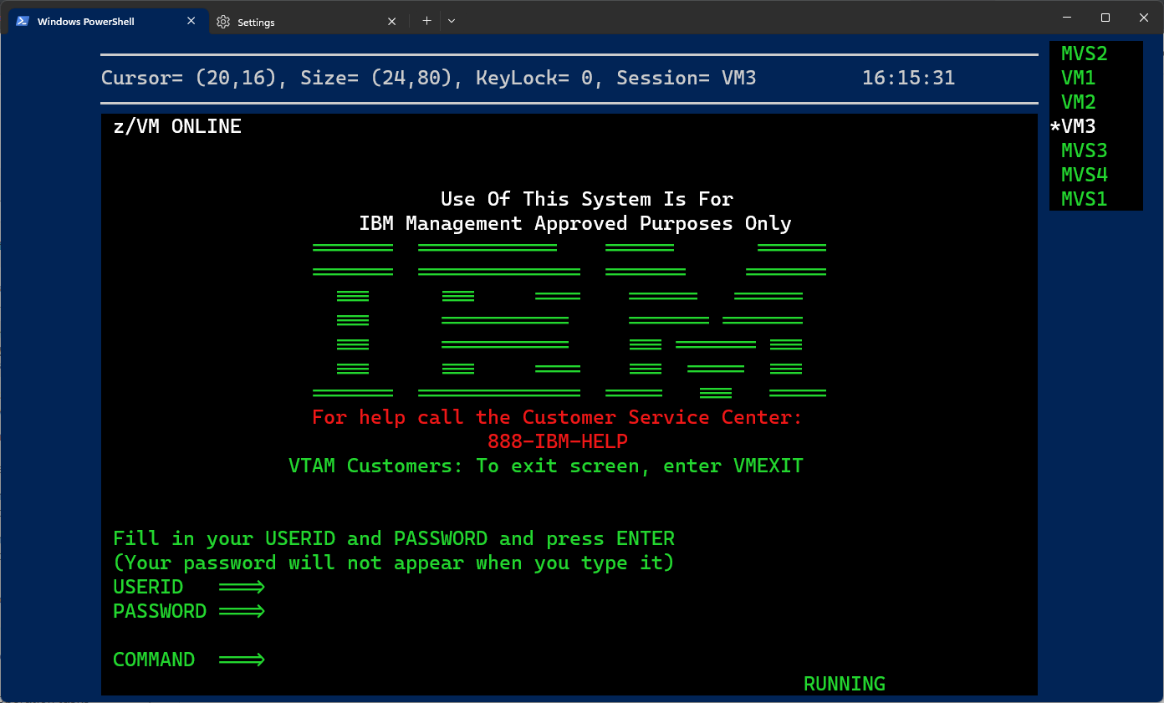Select the MVS1 session in the list
Screen dimensions: 1164x703
[1085, 199]
